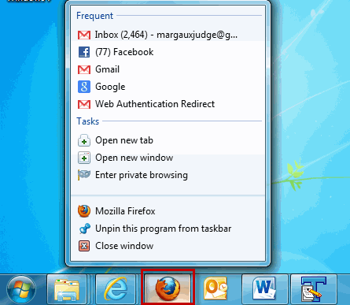This screenshot has width=350, height=305.
Task: Open the text editor taskbar icon
Action: pyautogui.click(x=314, y=289)
